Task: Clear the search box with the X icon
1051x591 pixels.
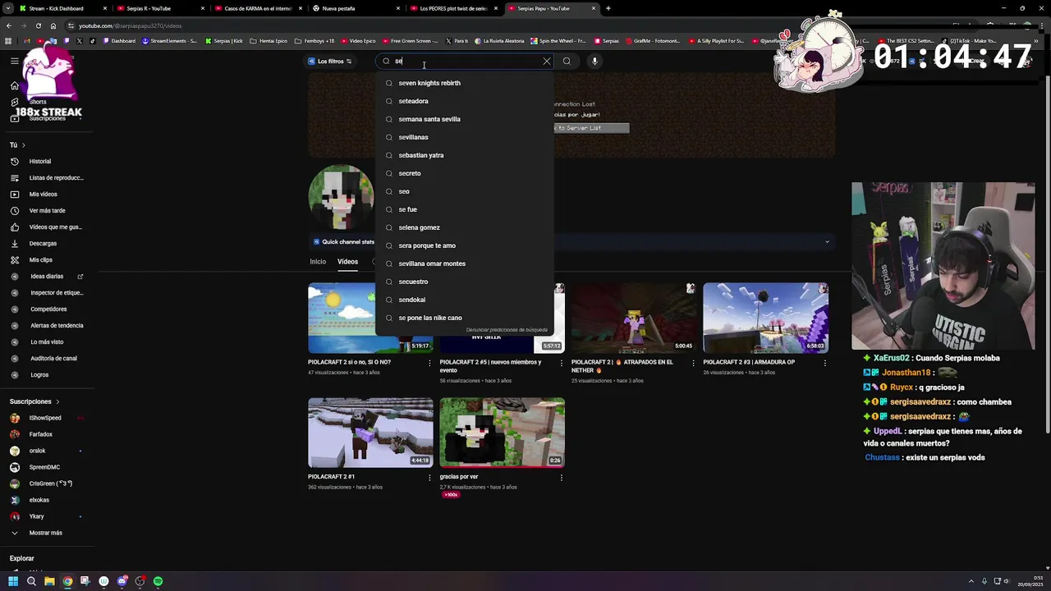Action: click(x=547, y=61)
